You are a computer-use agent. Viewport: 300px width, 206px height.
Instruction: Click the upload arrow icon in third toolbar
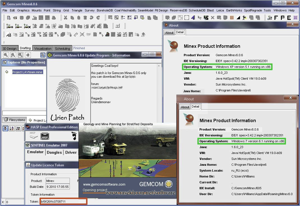[143, 34]
